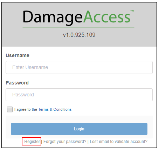Open Lost email to validate account? link
The width and height of the screenshot is (159, 150).
119,142
